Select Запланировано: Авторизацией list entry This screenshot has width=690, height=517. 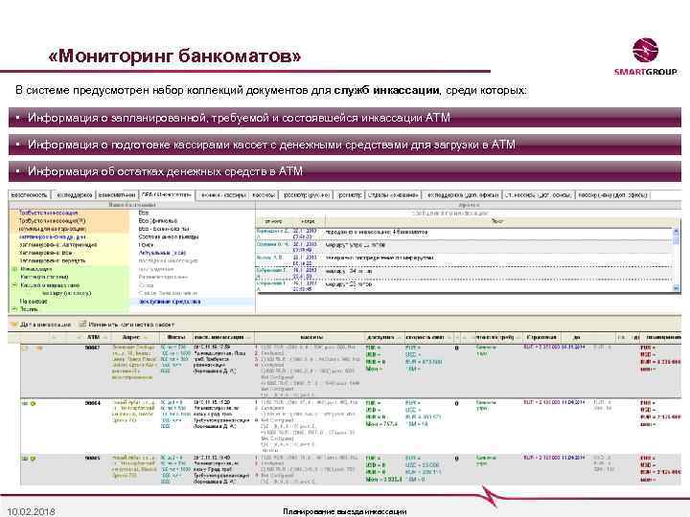click(58, 245)
